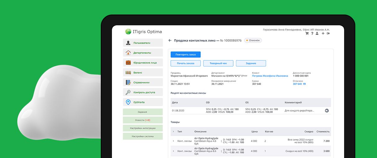The width and height of the screenshot is (377, 158).
Task: Click cost value 7 200
Action: click(x=326, y=141)
